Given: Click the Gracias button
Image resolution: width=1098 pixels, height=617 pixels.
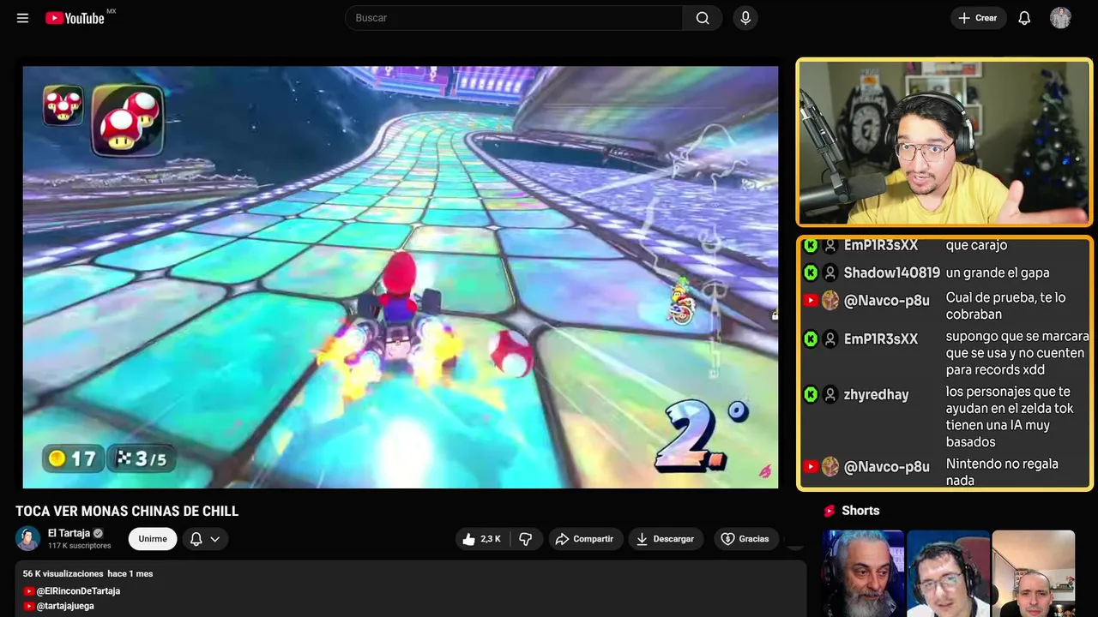Looking at the screenshot, I should click(x=745, y=539).
